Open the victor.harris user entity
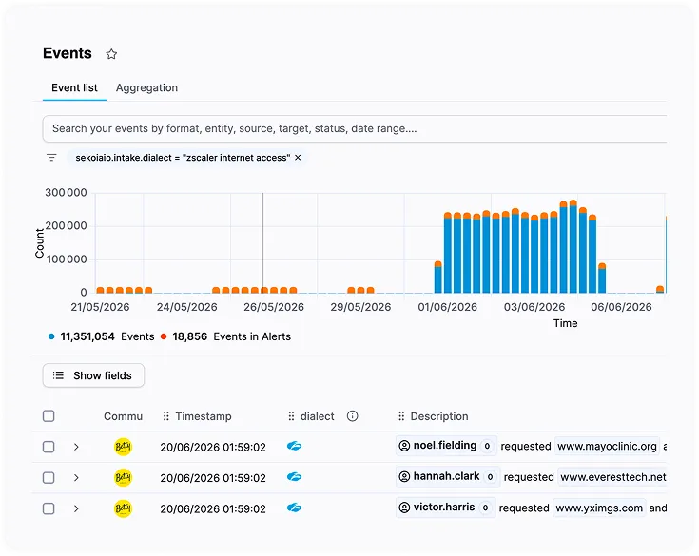Image resolution: width=699 pixels, height=556 pixels. pyautogui.click(x=444, y=507)
